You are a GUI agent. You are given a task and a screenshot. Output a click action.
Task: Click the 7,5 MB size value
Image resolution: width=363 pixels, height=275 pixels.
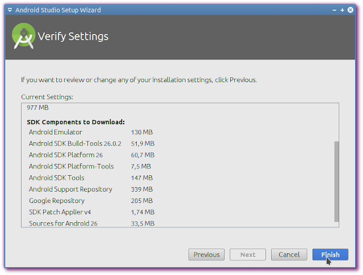(141, 167)
